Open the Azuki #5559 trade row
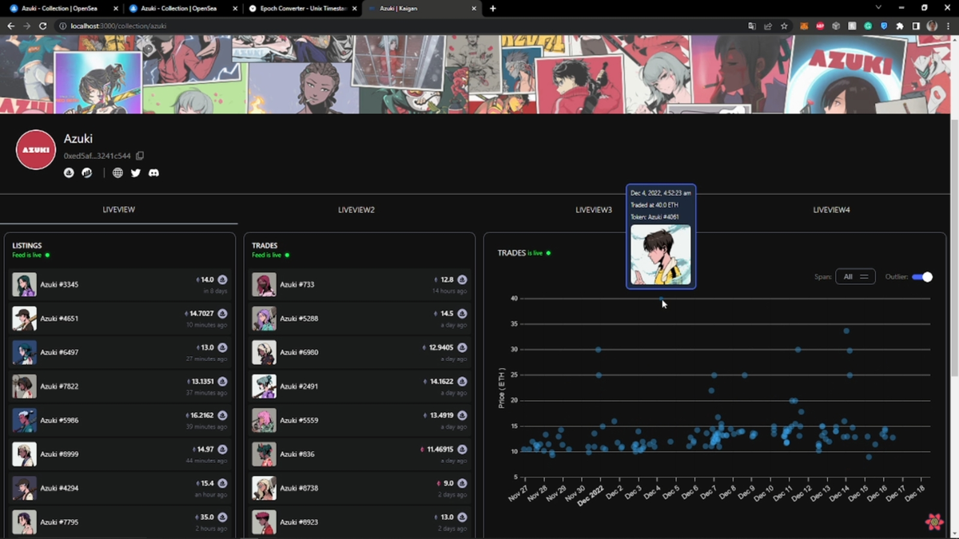This screenshot has width=959, height=539. [x=360, y=420]
